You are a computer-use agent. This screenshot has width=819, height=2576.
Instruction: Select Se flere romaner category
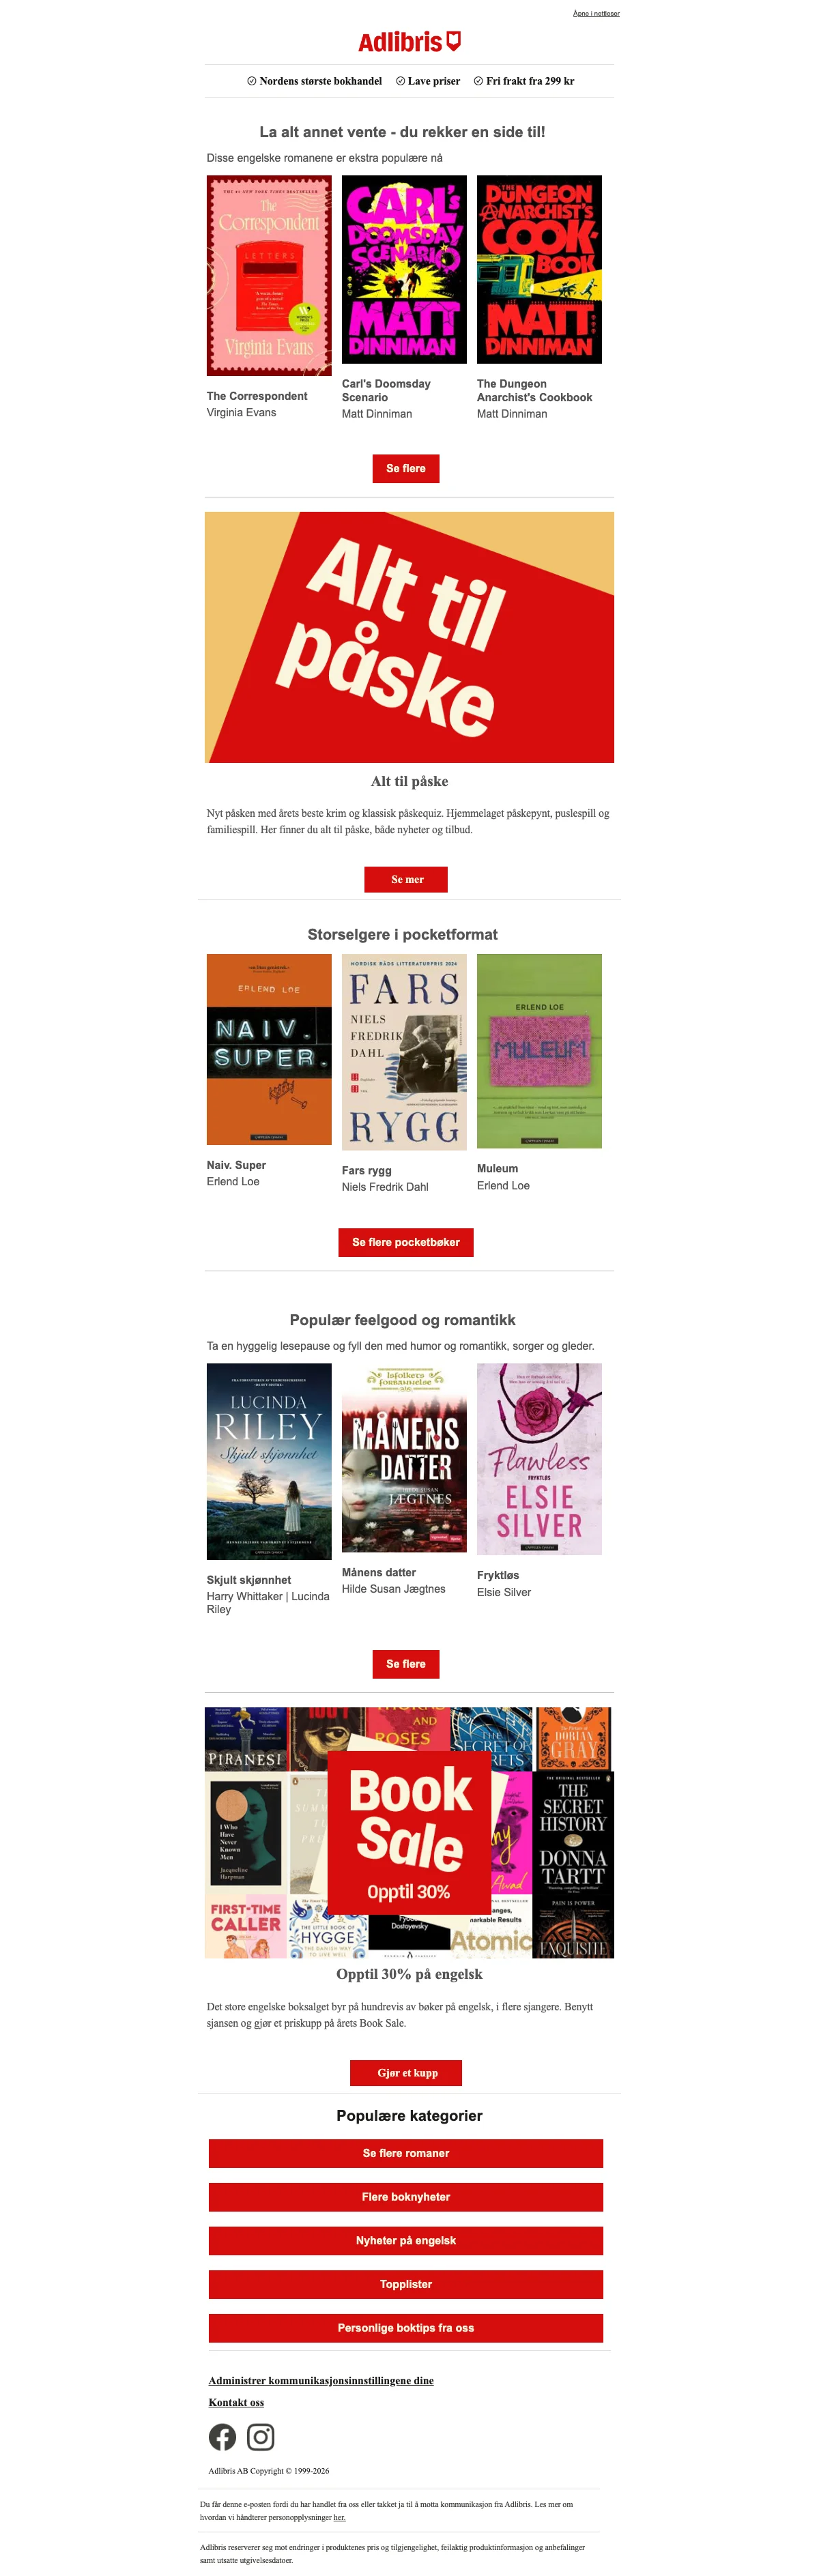click(406, 2153)
